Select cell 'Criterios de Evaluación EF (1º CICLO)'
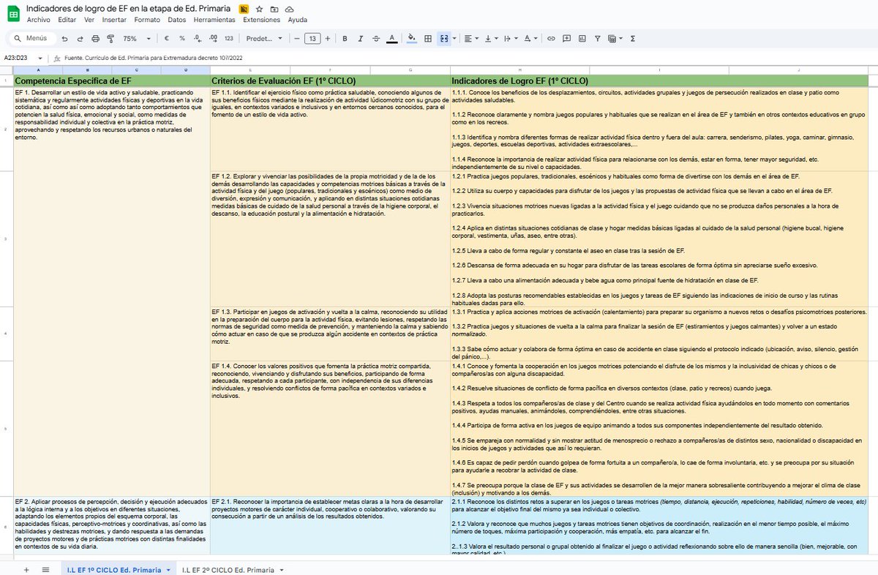 click(x=330, y=80)
